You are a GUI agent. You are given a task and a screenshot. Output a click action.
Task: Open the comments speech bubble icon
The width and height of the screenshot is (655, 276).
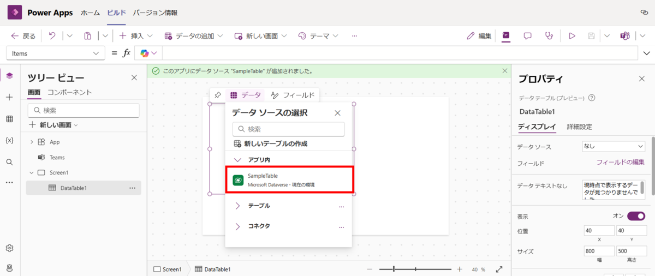(528, 36)
